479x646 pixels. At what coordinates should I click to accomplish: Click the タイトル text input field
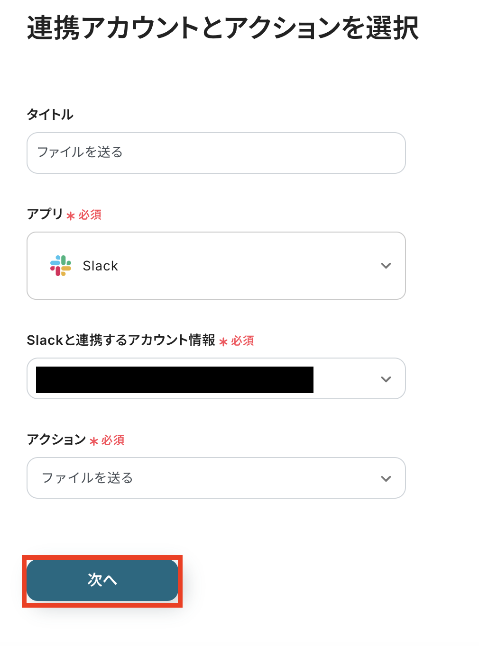pos(216,153)
